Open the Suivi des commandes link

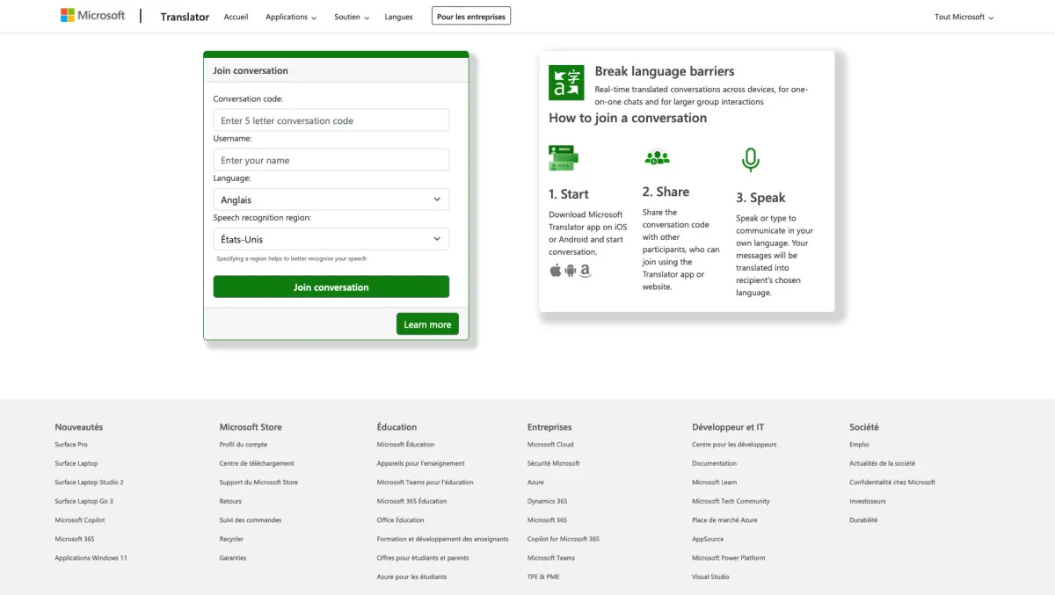point(251,520)
